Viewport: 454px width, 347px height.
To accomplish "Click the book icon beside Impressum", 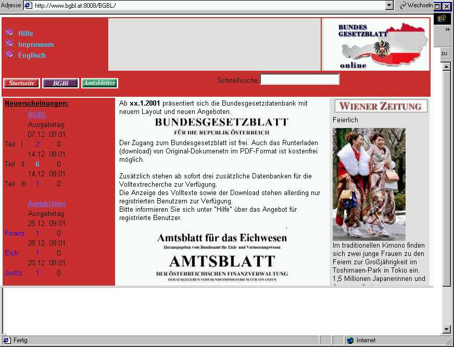I will 9,43.
